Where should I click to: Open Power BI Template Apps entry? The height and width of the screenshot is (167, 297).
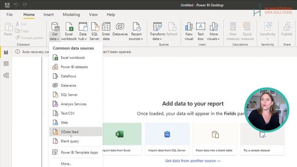click(76, 152)
